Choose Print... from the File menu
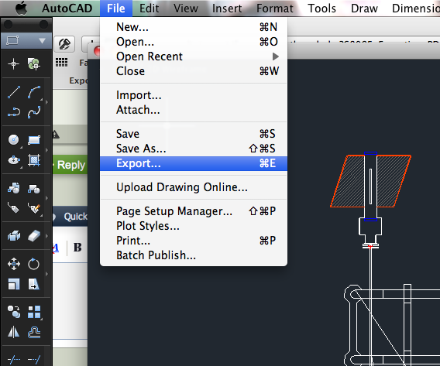The height and width of the screenshot is (366, 440). 194,241
